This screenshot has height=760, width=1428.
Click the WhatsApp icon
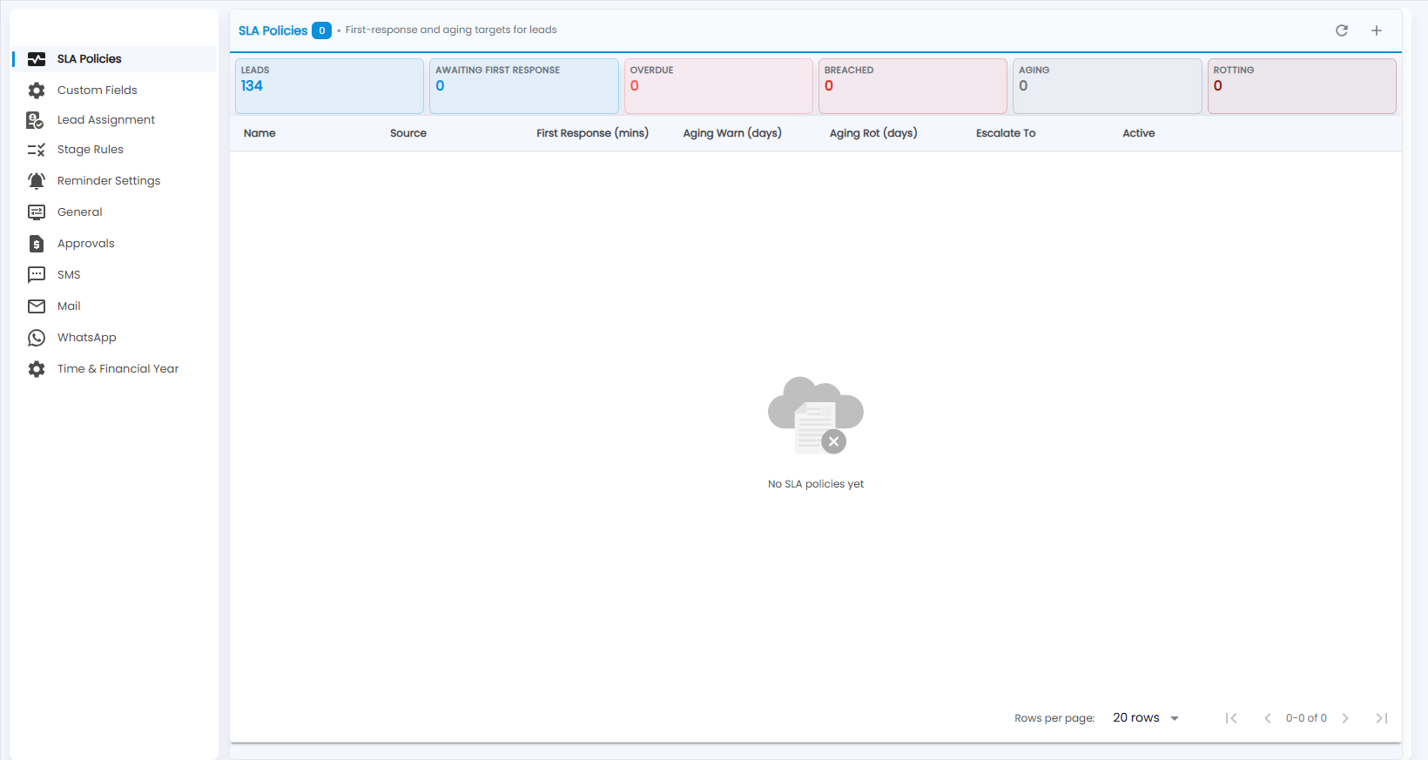tap(37, 338)
